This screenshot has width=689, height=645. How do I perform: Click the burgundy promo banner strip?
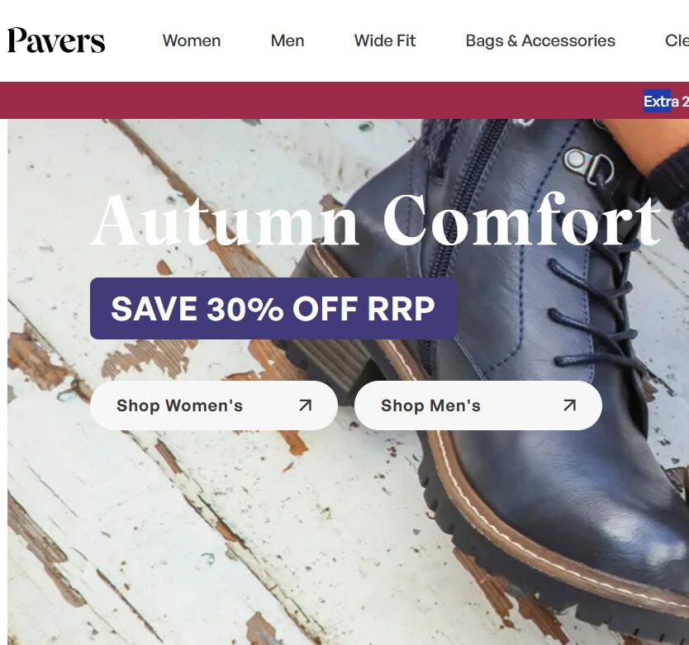coord(344,100)
